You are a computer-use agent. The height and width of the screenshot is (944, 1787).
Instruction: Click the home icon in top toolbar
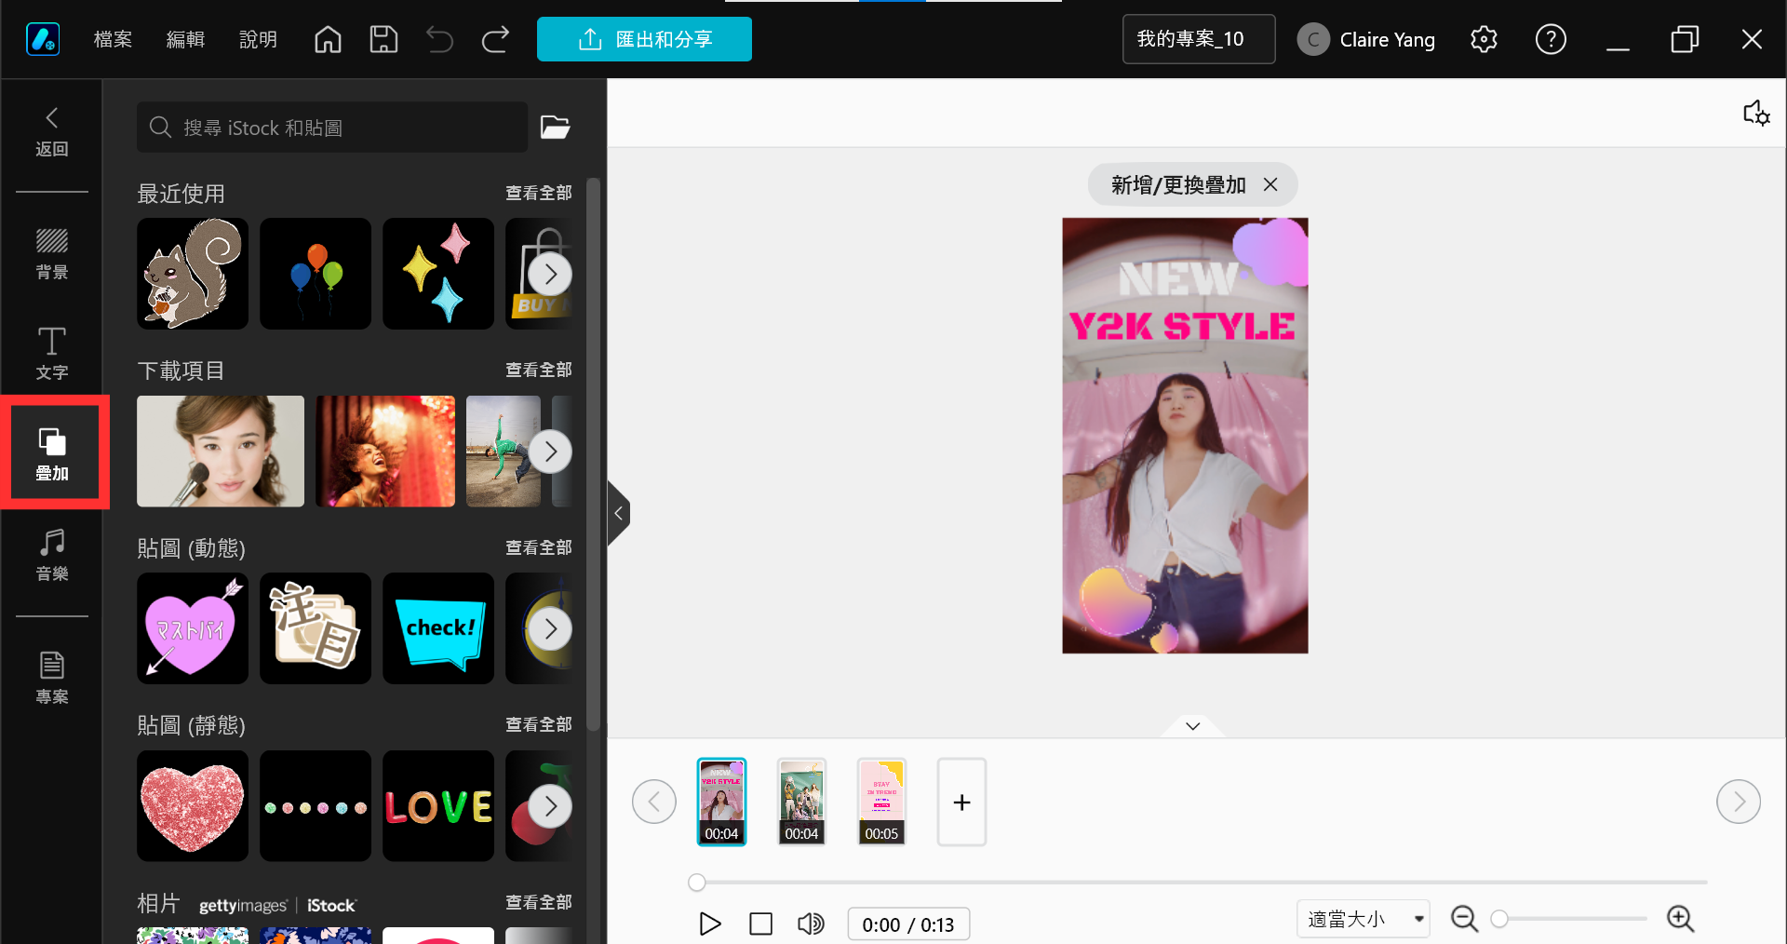click(x=328, y=39)
